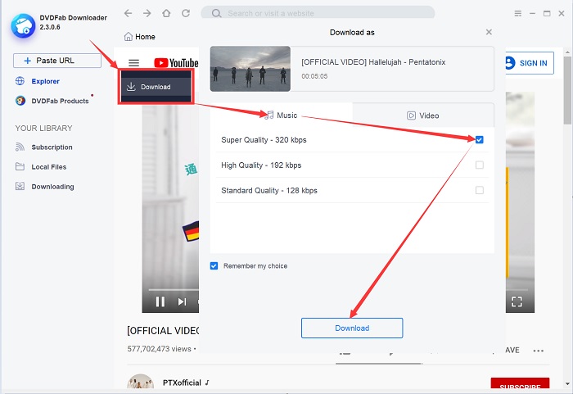Click the Super Quality - 320 kbps label
The height and width of the screenshot is (394, 573).
[264, 140]
